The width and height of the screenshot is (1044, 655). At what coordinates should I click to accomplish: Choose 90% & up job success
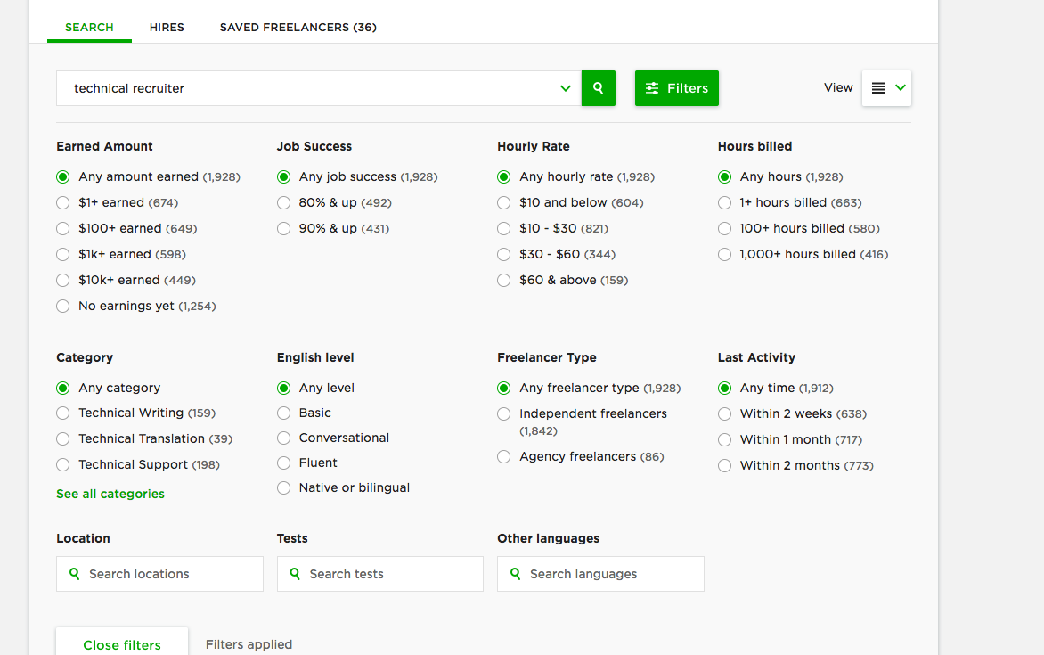283,229
